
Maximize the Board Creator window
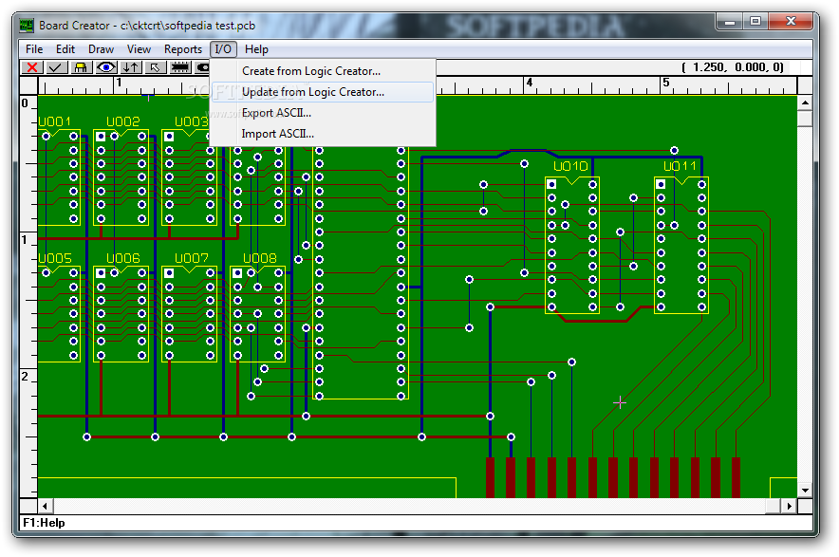(x=755, y=22)
